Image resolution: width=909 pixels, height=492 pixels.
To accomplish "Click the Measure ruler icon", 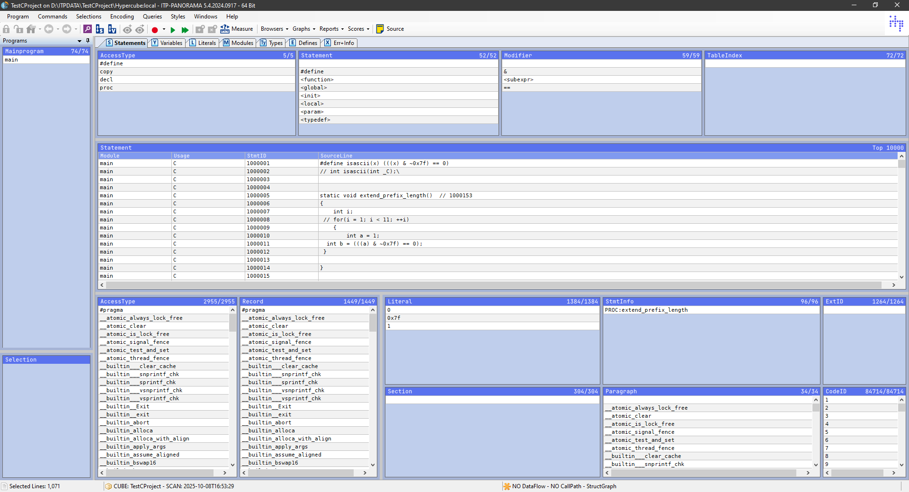I will coord(225,29).
